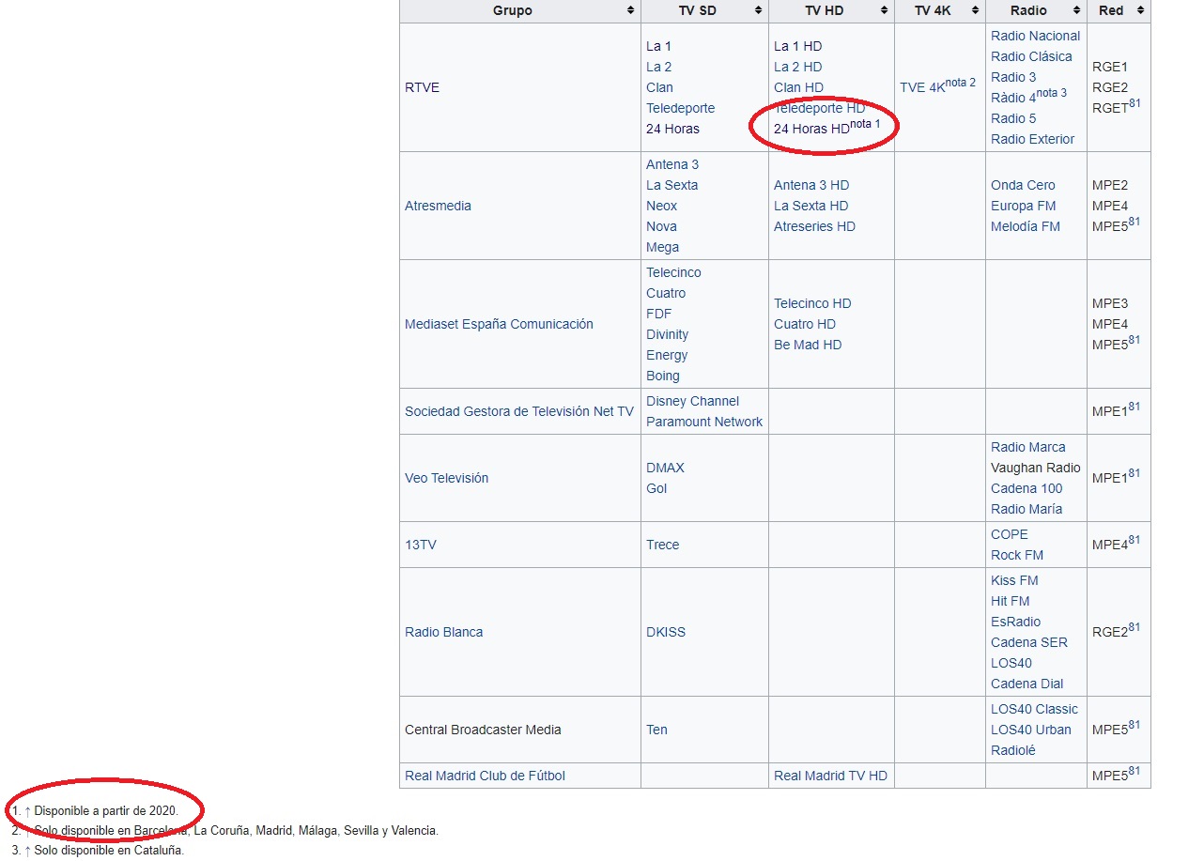
Task: Open reference 81 in the 13TV row
Action: coord(1135,540)
